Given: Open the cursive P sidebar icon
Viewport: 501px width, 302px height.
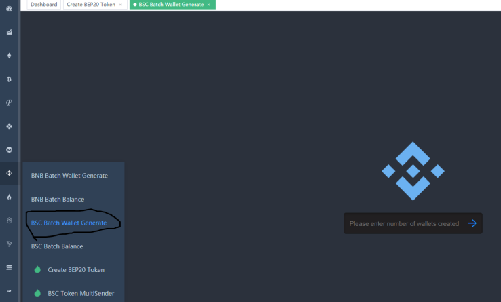Looking at the screenshot, I should point(10,102).
